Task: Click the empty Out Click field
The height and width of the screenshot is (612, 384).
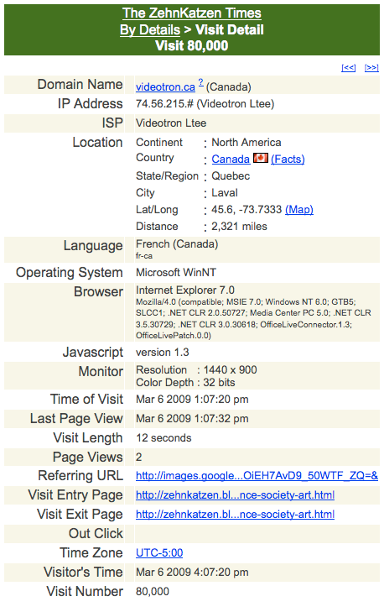Action: click(257, 534)
